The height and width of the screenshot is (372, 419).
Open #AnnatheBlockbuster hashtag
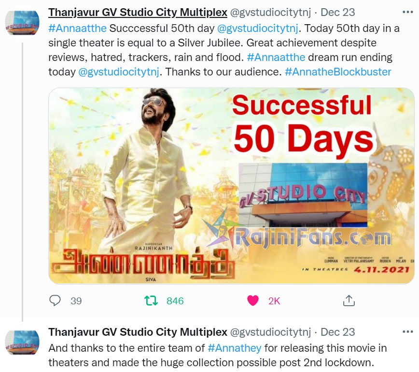point(338,72)
